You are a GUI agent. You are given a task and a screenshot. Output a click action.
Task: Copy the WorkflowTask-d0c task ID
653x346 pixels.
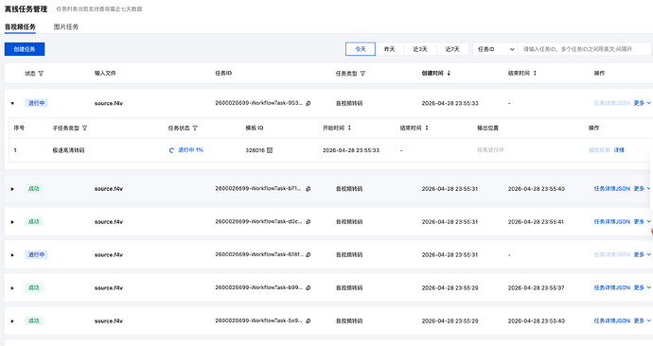click(x=309, y=221)
